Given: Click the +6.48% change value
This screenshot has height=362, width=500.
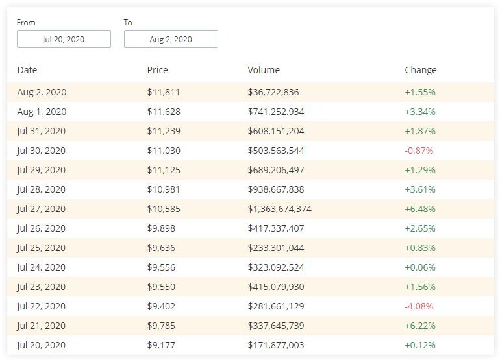Looking at the screenshot, I should coord(420,209).
